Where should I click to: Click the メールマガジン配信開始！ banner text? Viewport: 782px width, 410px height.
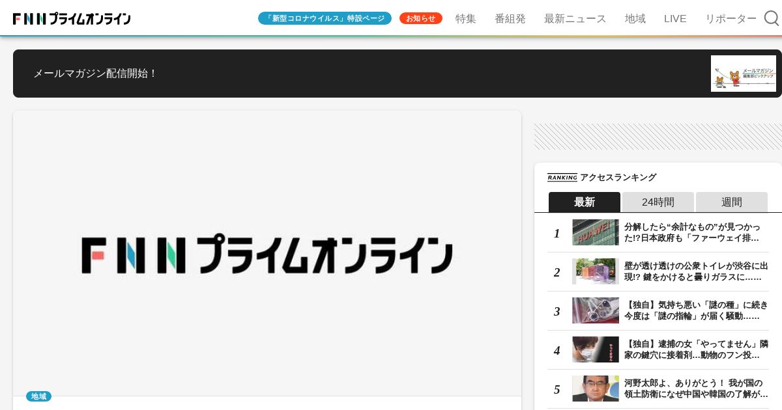(96, 74)
